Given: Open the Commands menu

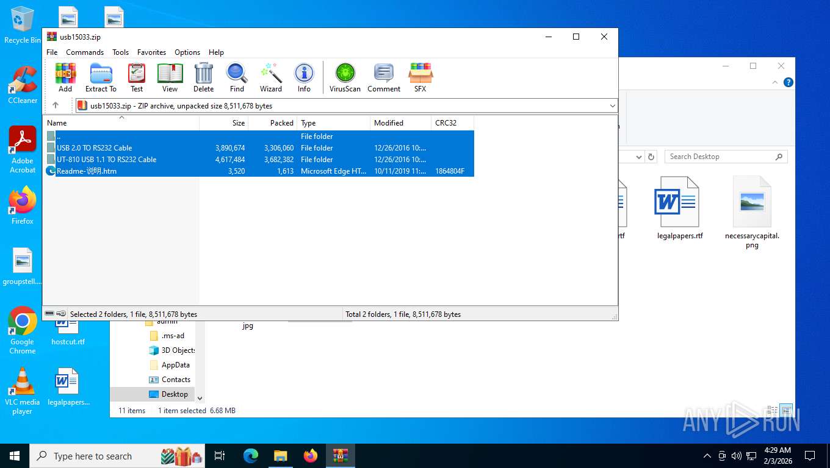Looking at the screenshot, I should click(85, 52).
